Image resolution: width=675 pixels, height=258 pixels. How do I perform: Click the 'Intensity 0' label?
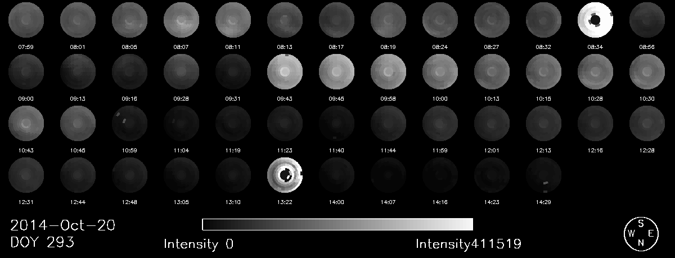[199, 244]
